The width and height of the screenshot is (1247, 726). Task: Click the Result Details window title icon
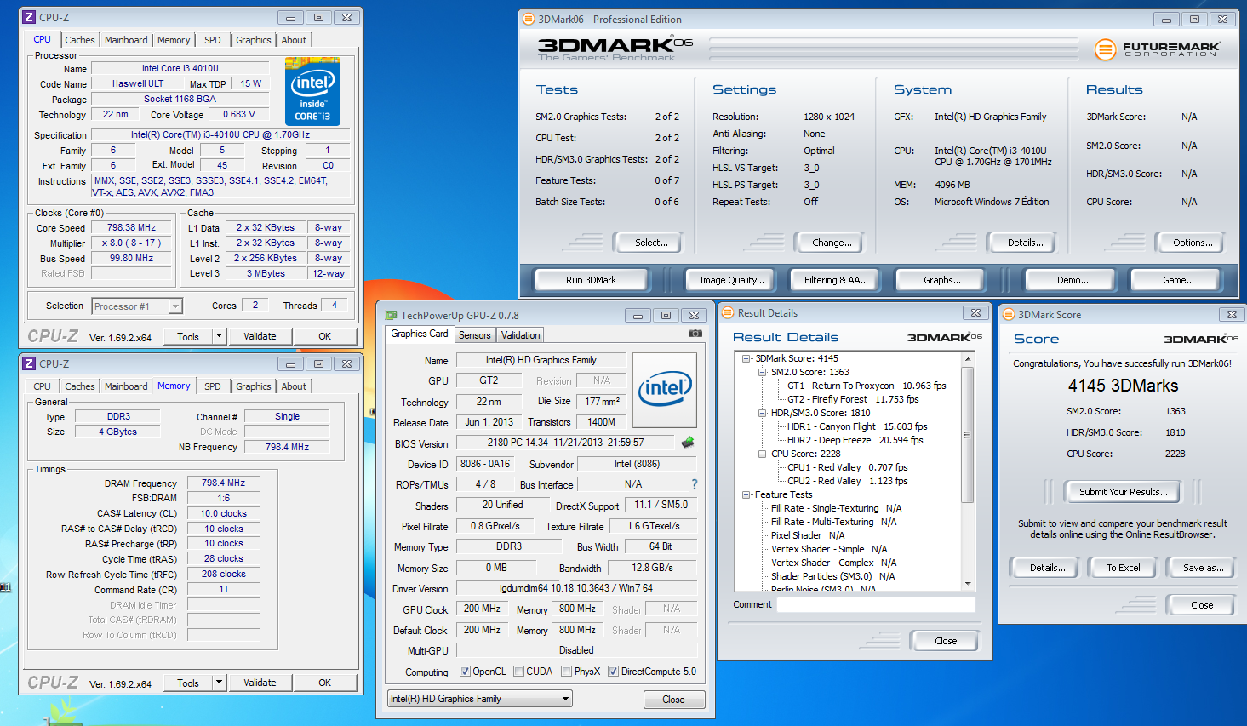pyautogui.click(x=728, y=312)
